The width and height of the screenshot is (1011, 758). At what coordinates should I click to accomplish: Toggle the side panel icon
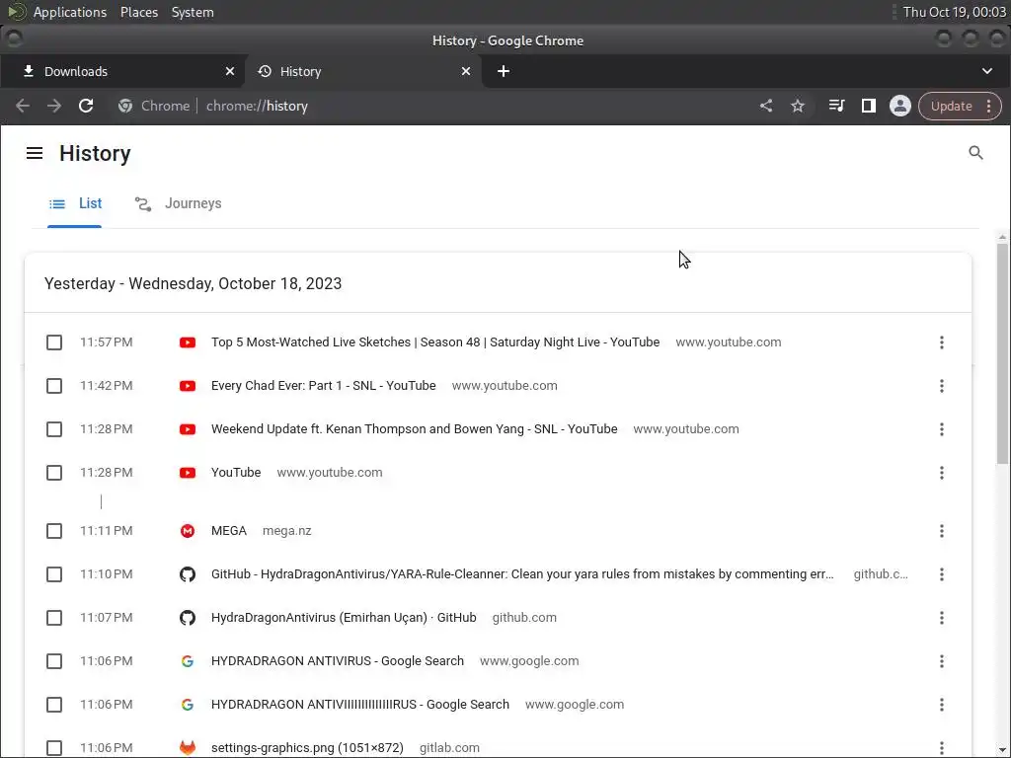pos(868,106)
